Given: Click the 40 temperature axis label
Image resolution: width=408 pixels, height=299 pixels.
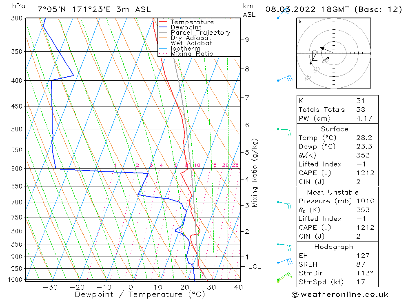Looking at the screenshot, I should coord(238,287).
